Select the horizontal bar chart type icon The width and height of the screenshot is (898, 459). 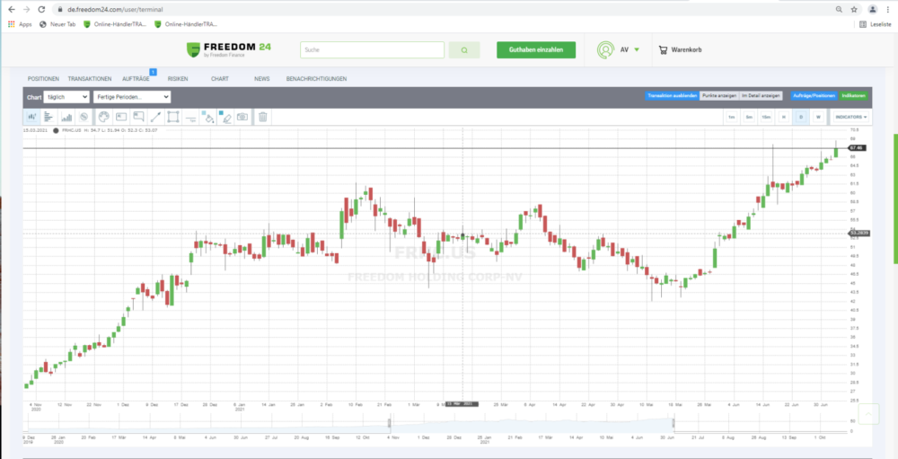(x=49, y=117)
